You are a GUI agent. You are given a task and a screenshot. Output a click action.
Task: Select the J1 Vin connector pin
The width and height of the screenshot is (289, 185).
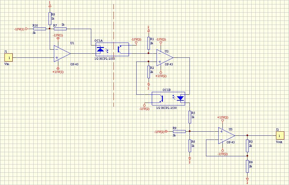9,57
